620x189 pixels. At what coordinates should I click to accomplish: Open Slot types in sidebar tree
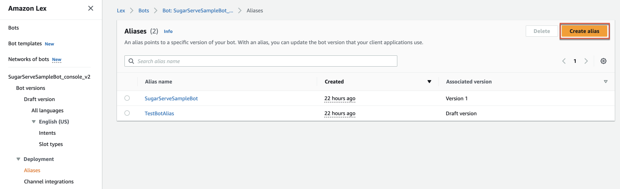(51, 144)
